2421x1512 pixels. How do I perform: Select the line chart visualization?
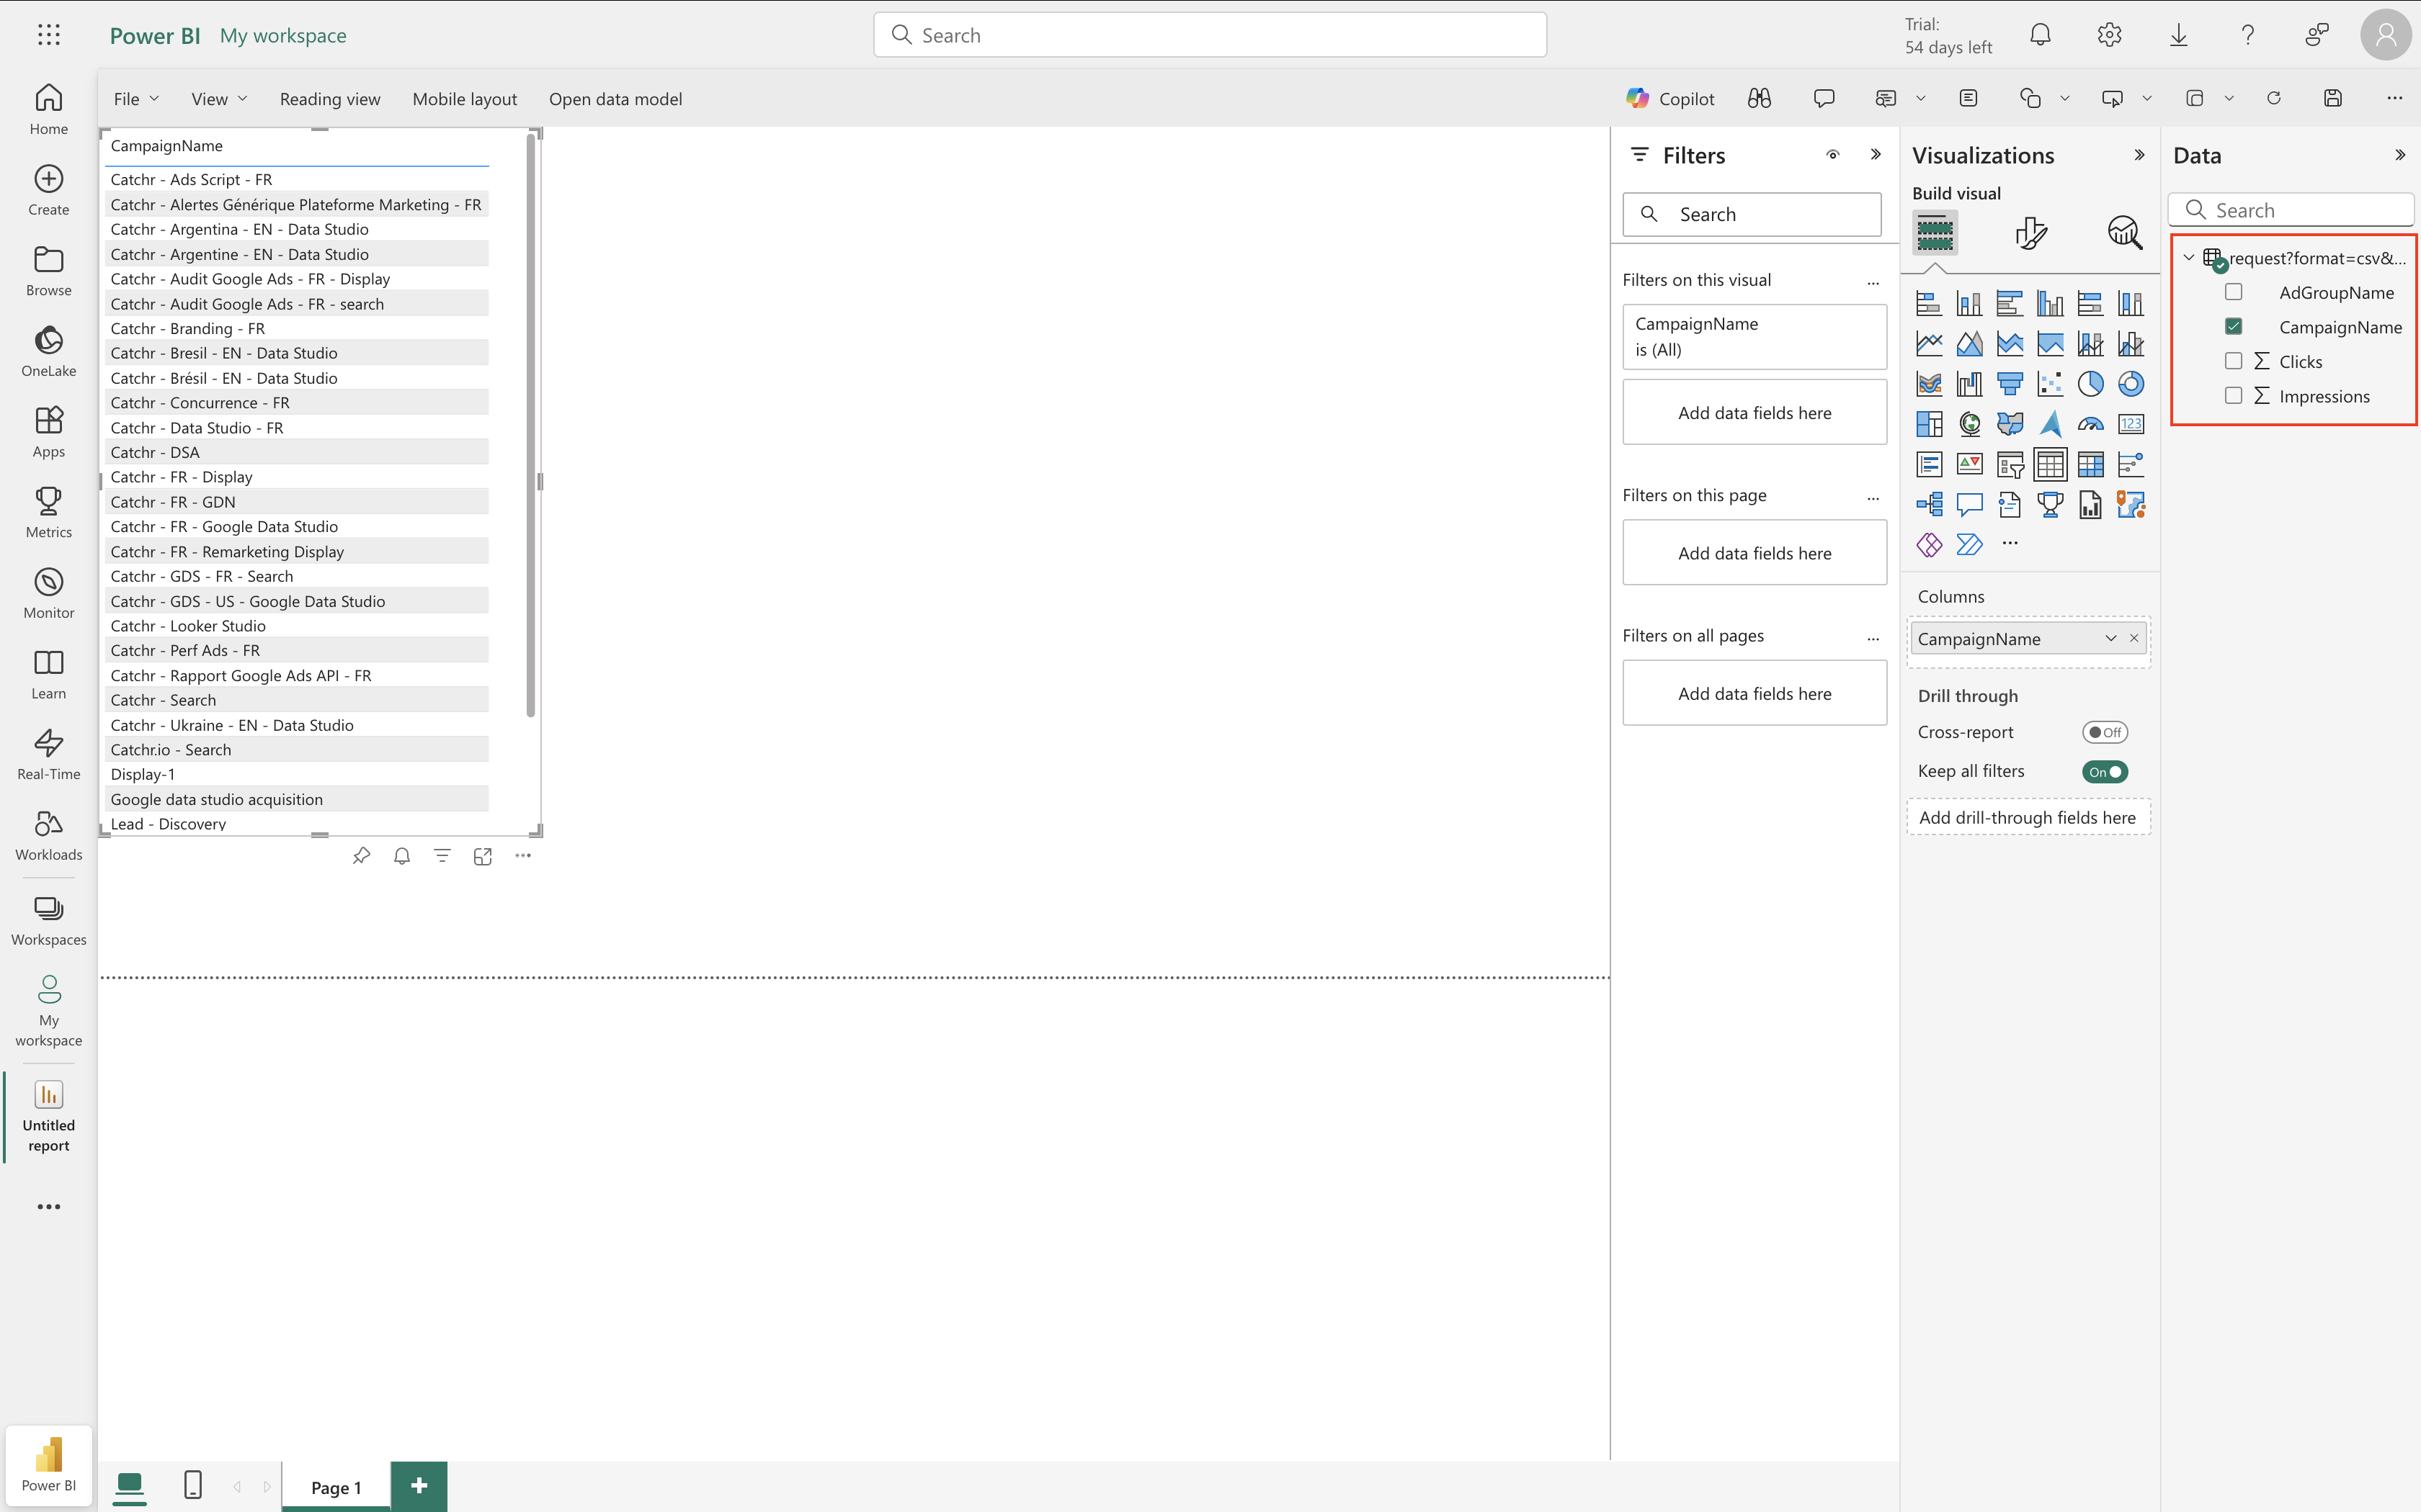click(1929, 344)
